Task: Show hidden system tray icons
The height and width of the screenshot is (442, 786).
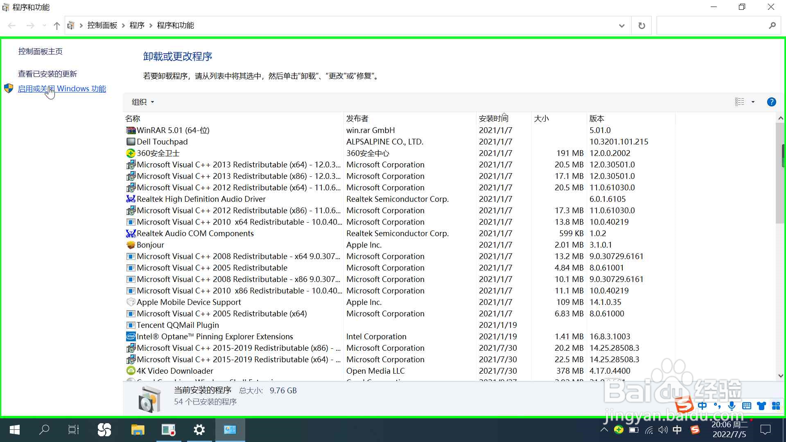Action: coord(604,430)
